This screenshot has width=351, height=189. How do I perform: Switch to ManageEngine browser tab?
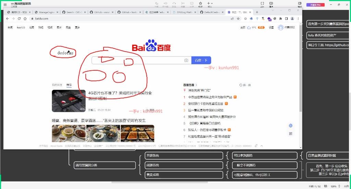[x=46, y=12]
